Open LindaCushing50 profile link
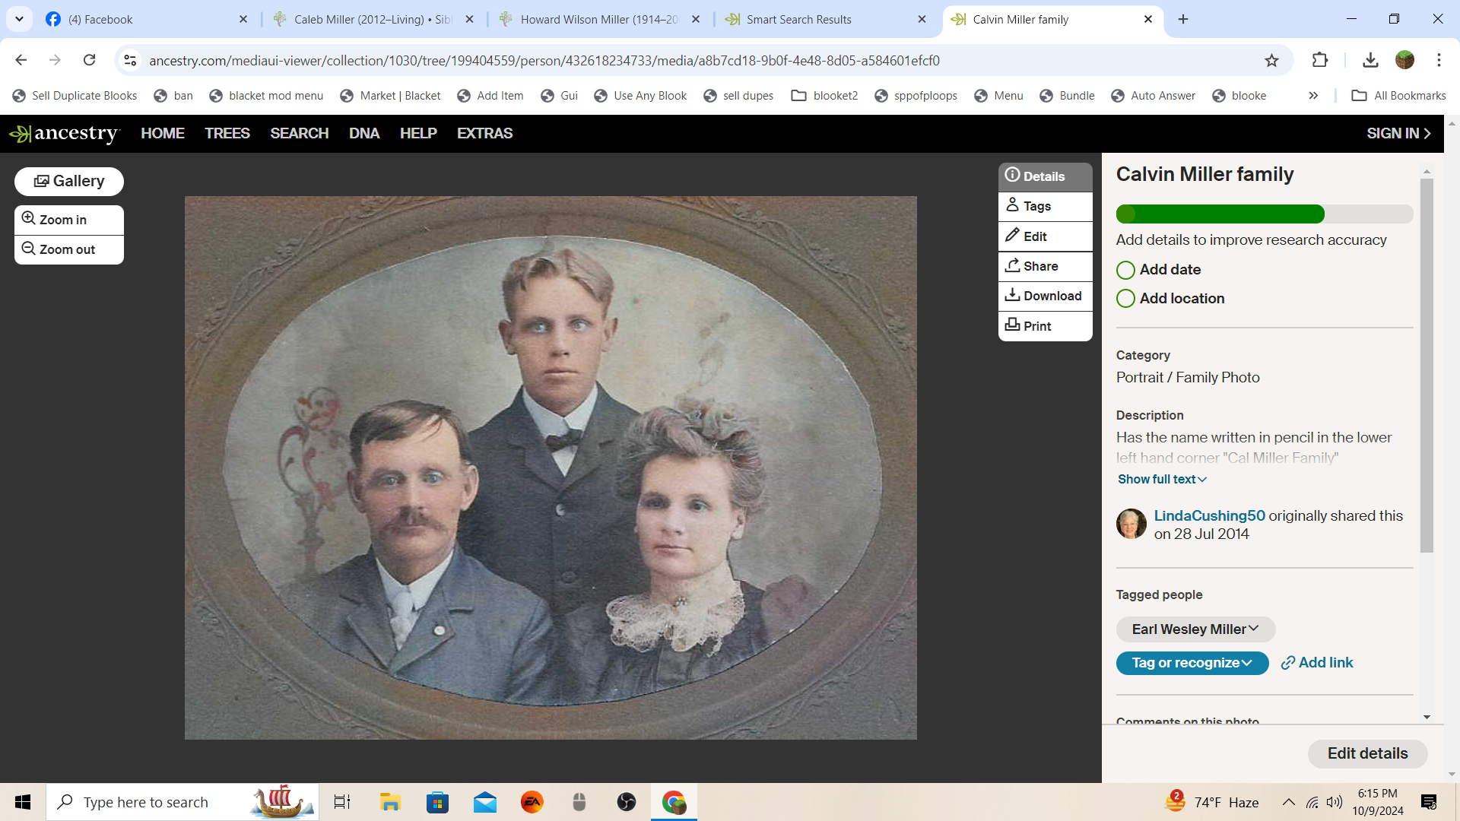This screenshot has width=1460, height=821. pyautogui.click(x=1209, y=515)
